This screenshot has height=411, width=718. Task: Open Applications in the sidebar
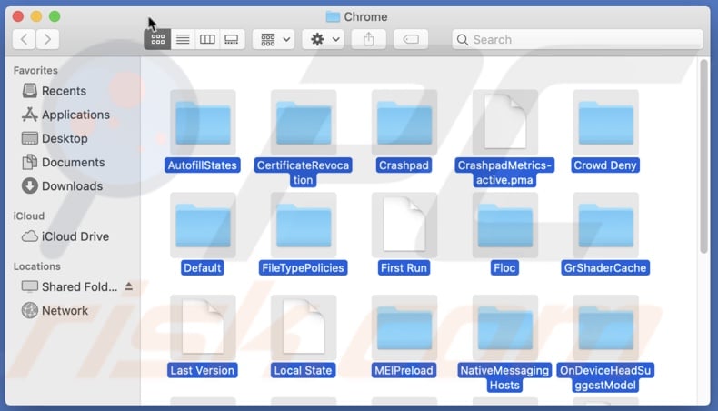[x=65, y=115]
